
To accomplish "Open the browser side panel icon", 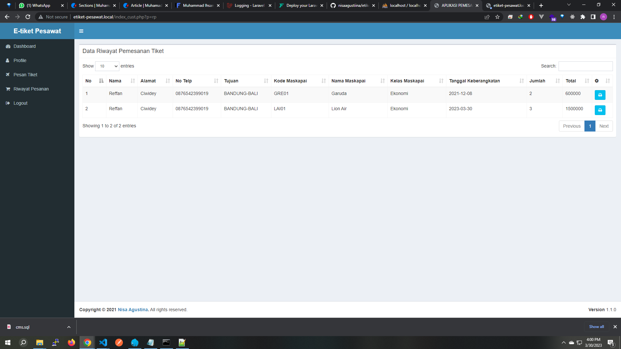I will pyautogui.click(x=593, y=17).
